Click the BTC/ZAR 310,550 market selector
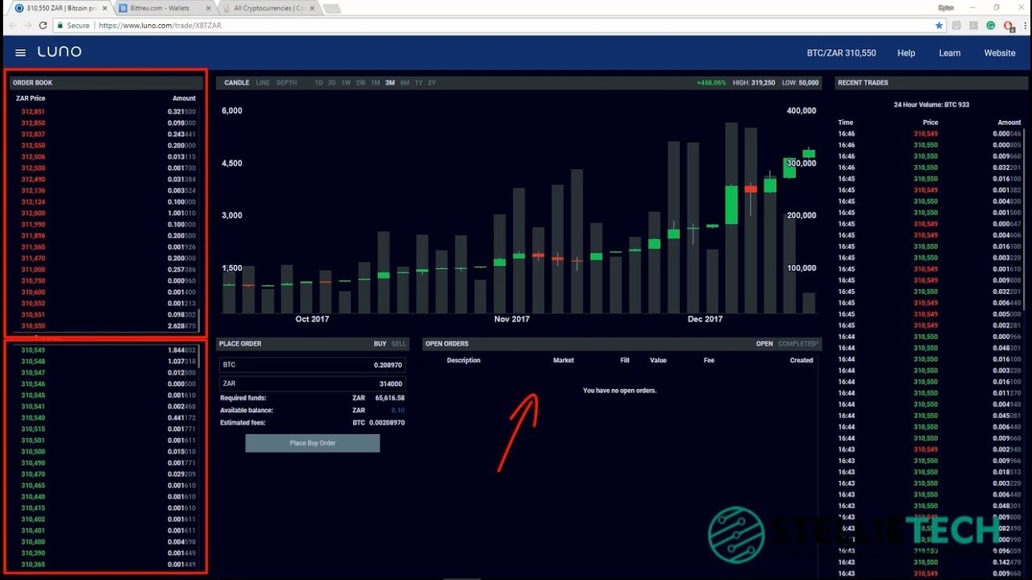1032x580 pixels. click(841, 53)
